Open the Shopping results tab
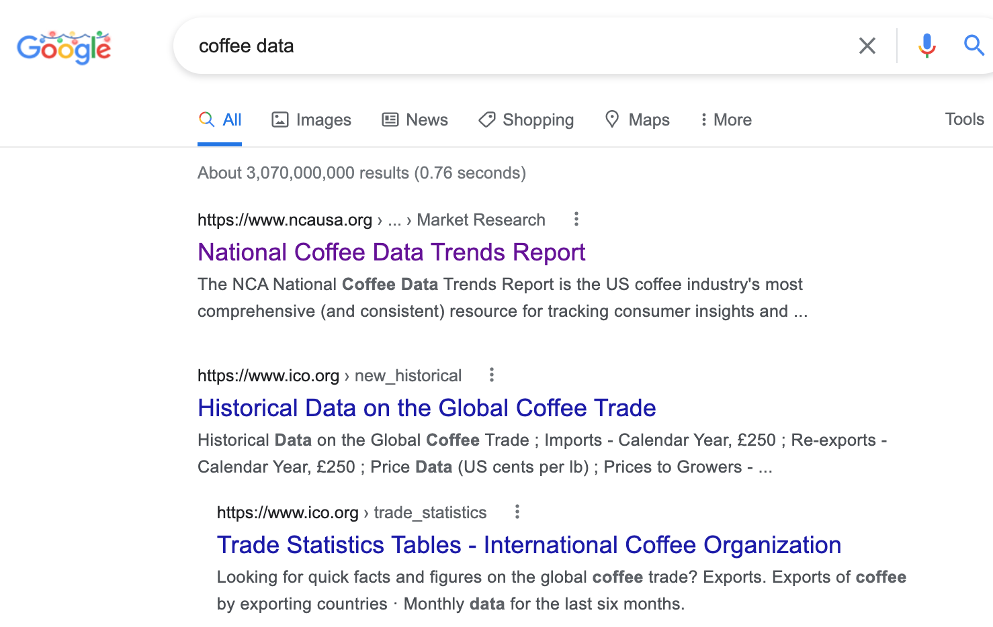993x627 pixels. click(526, 119)
